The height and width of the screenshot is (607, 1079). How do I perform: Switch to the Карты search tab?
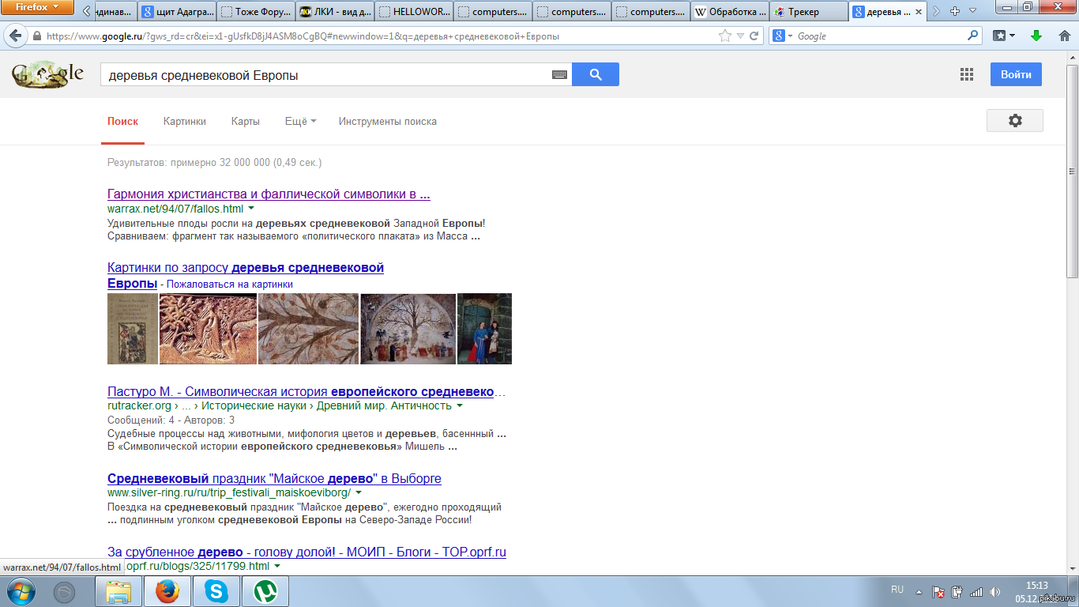coord(246,121)
